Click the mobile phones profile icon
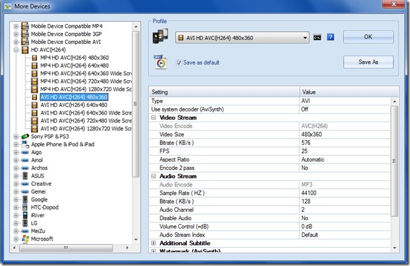The width and height of the screenshot is (410, 266). [x=160, y=36]
